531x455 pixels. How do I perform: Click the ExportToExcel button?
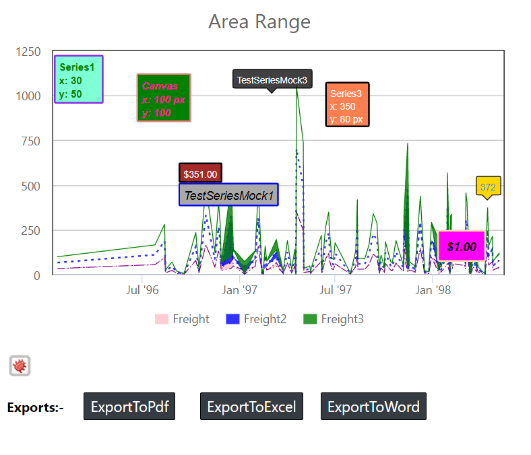(x=251, y=407)
